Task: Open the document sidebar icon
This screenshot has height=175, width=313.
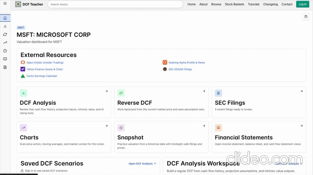Action: click(x=5, y=67)
